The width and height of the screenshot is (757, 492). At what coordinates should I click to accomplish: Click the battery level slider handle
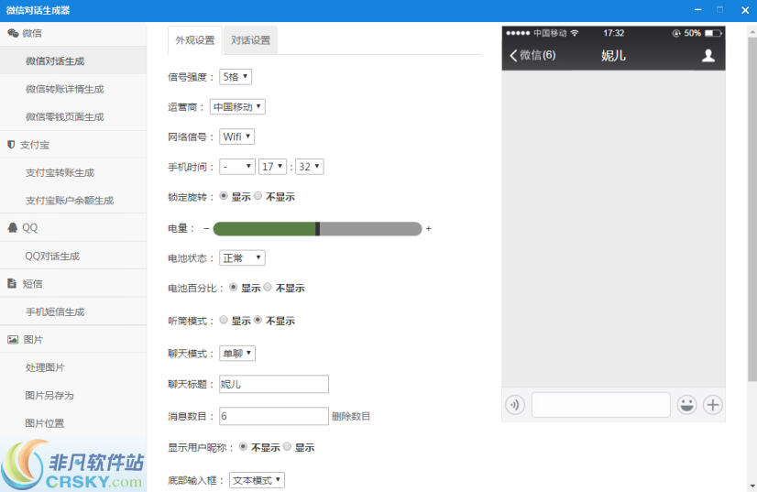318,229
